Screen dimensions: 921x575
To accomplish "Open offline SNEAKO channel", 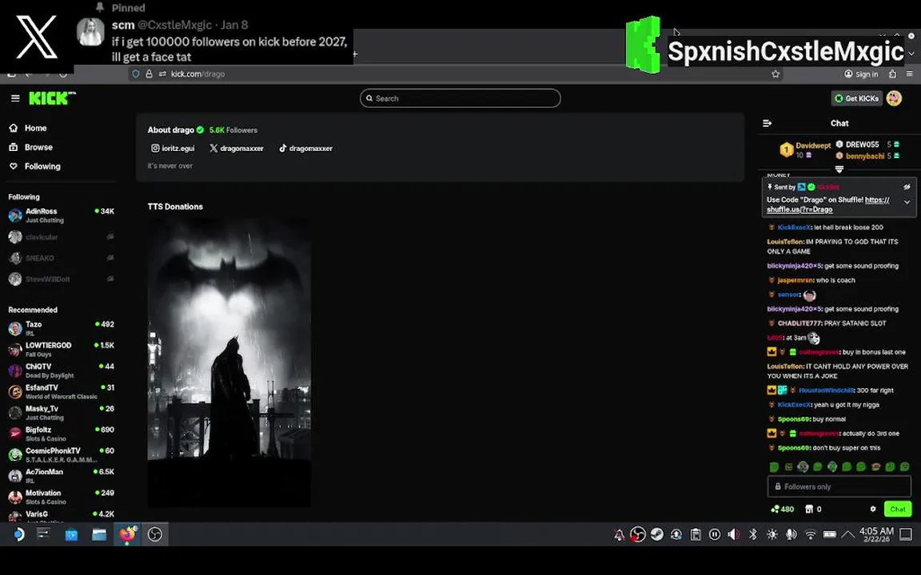I will (x=61, y=258).
